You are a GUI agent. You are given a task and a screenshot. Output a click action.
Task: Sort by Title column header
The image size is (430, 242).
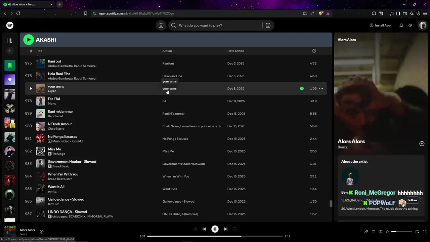(x=39, y=51)
